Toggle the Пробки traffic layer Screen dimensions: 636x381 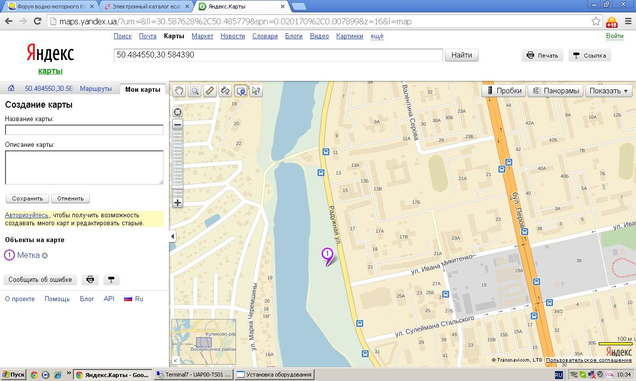[504, 91]
